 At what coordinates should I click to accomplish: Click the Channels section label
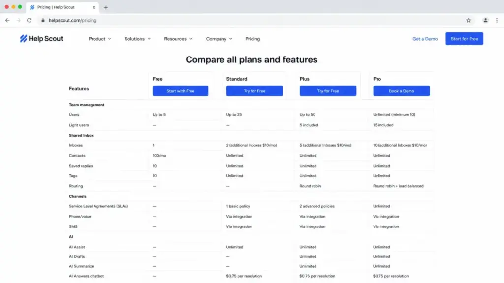click(77, 196)
